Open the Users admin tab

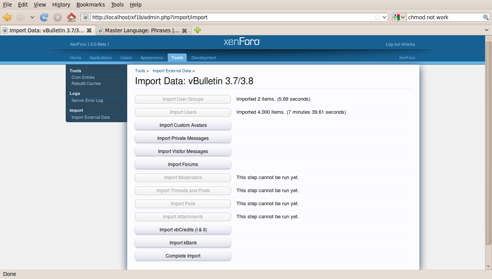click(126, 58)
